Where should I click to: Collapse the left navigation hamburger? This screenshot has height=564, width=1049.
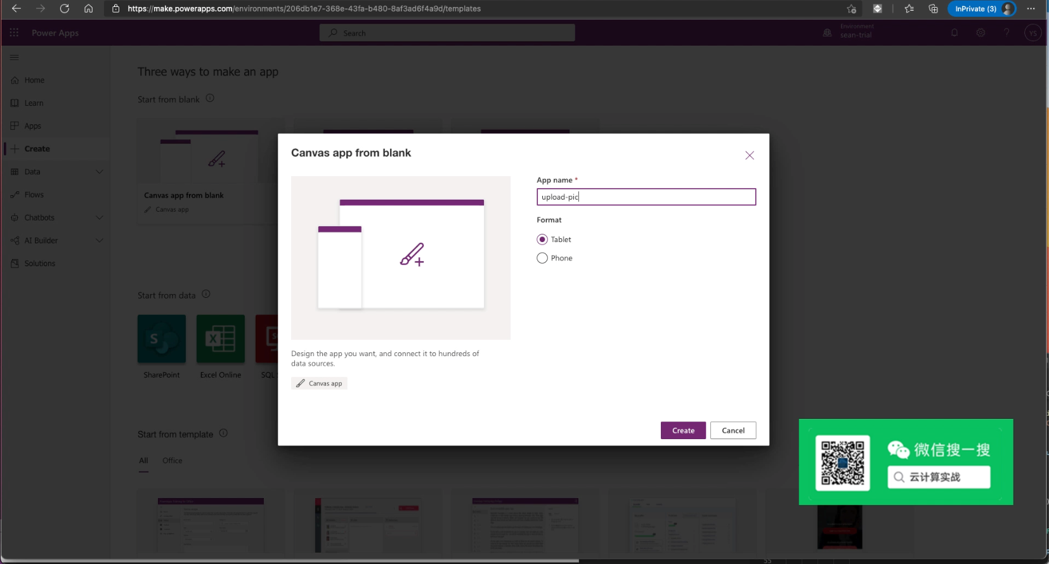point(15,57)
